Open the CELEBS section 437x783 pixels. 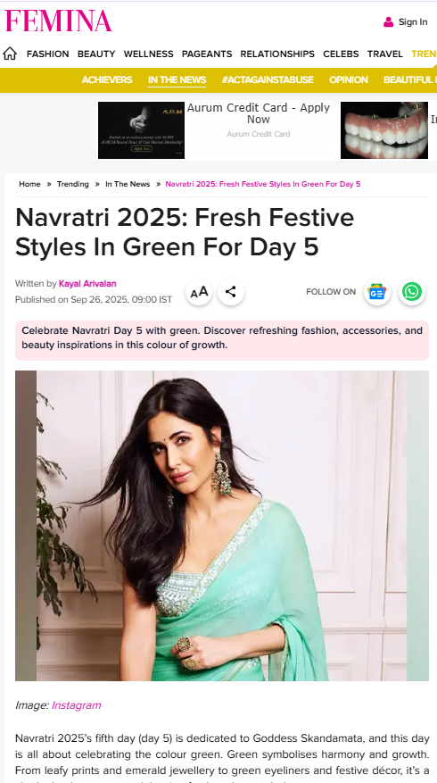pos(341,54)
